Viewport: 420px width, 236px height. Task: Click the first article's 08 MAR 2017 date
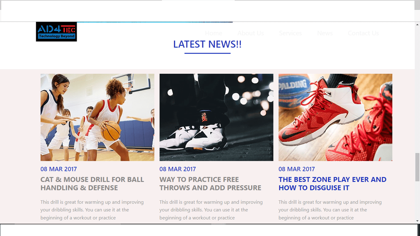59,169
